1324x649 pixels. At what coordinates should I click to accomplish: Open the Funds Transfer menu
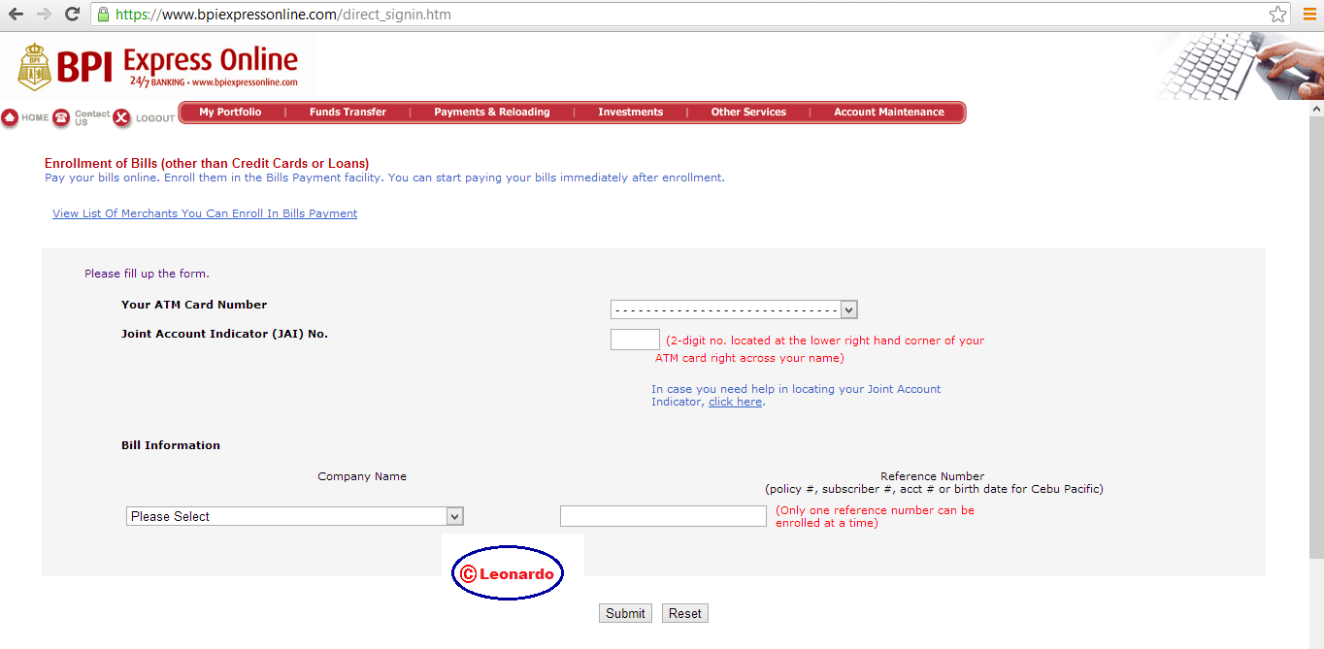(x=348, y=113)
